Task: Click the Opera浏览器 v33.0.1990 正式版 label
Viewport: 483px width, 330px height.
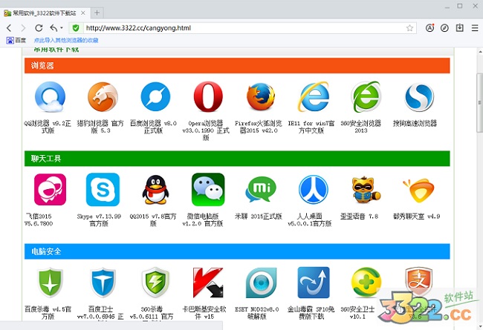Action: (206, 131)
